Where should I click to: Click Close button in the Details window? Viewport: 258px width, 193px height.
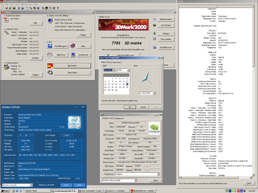pos(249,183)
